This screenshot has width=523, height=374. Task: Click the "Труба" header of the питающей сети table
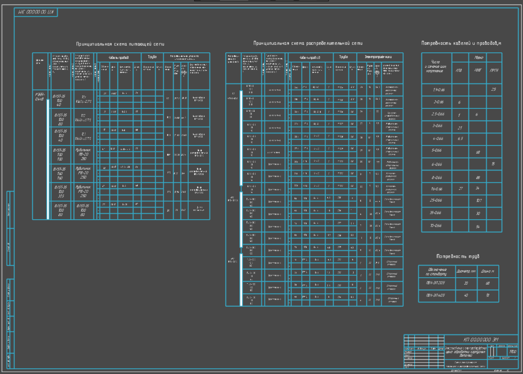152,57
